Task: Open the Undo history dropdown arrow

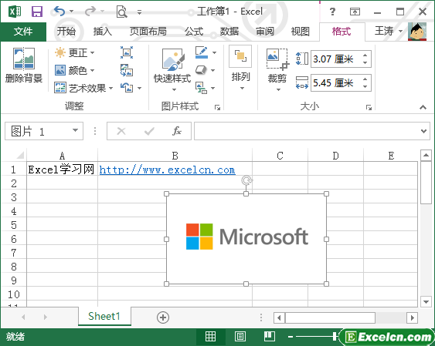Action: [72, 12]
